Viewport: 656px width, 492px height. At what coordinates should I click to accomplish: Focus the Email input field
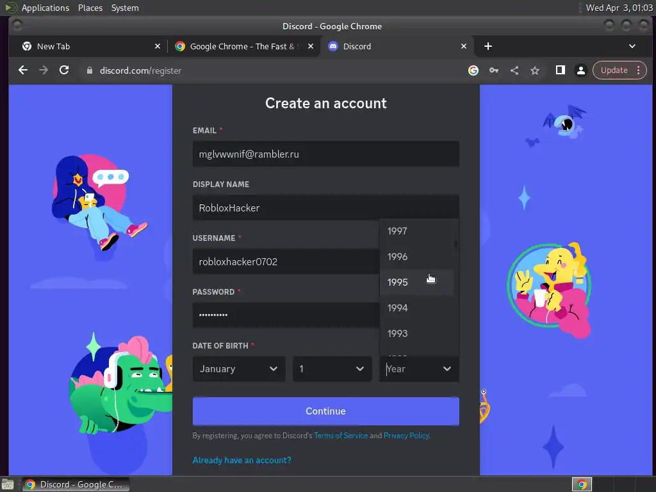[x=326, y=154]
